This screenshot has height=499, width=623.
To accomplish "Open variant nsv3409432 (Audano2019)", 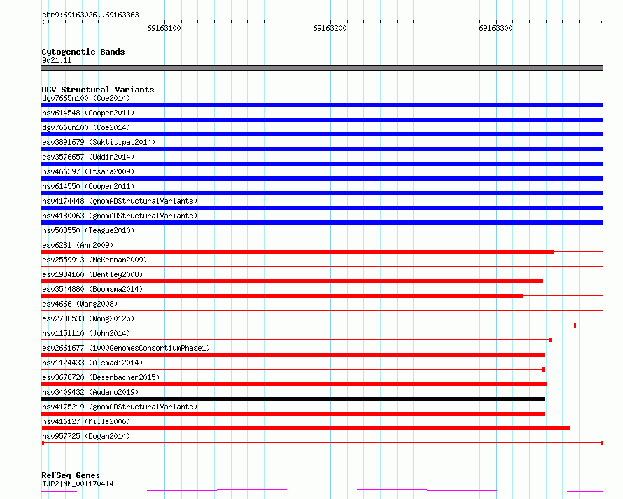I will tap(90, 392).
